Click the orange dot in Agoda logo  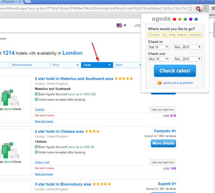click(180, 19)
